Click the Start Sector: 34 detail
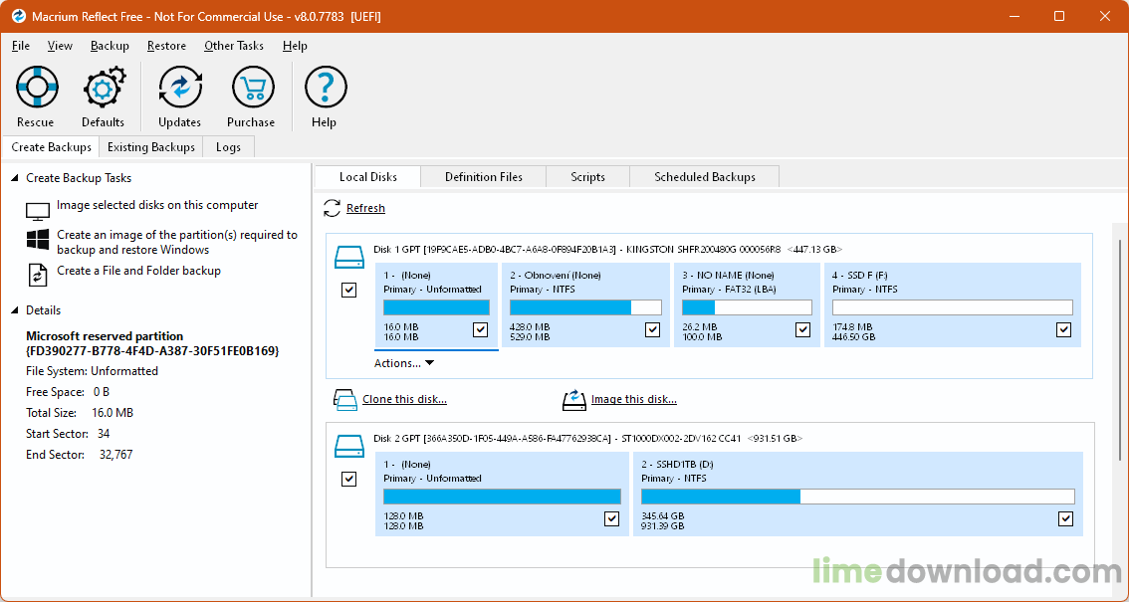1129x602 pixels. click(69, 435)
